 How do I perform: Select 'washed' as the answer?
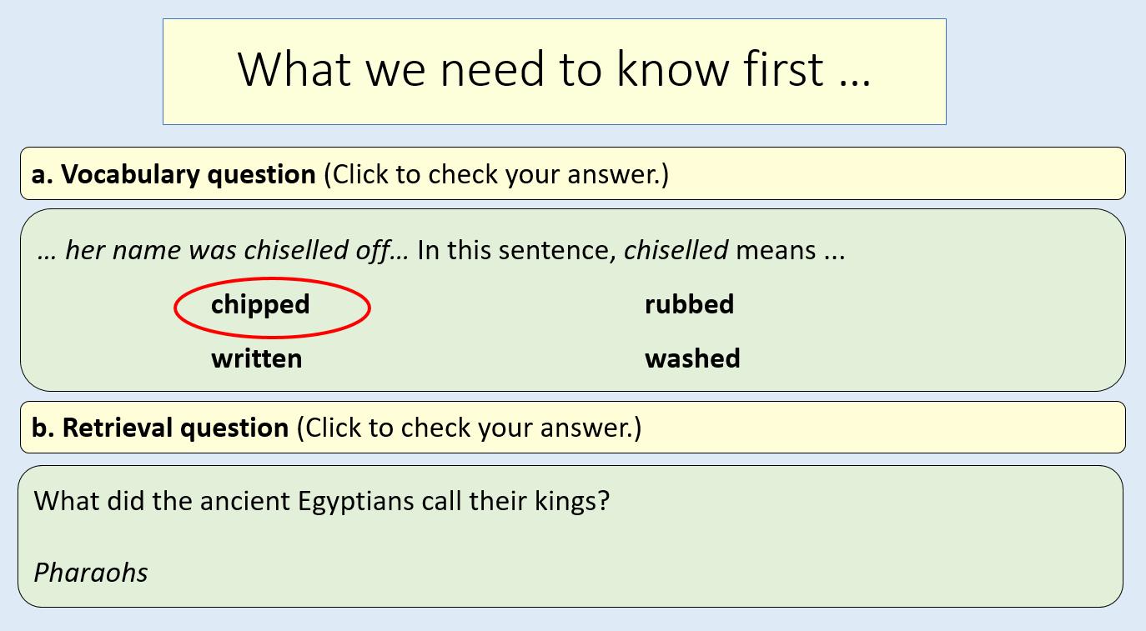692,358
